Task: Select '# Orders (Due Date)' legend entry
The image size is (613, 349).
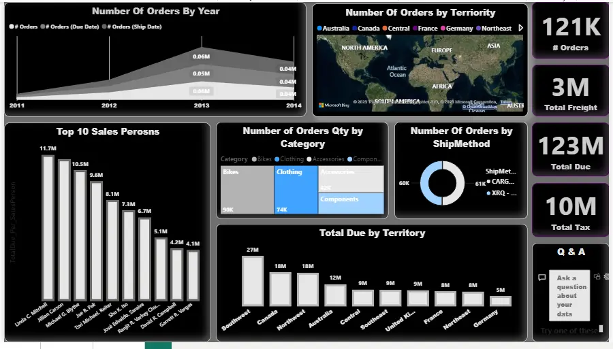Action: tap(69, 27)
